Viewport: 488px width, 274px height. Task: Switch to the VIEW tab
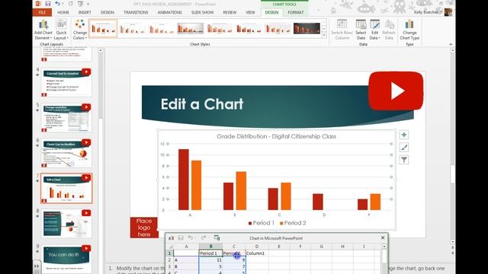coord(250,12)
